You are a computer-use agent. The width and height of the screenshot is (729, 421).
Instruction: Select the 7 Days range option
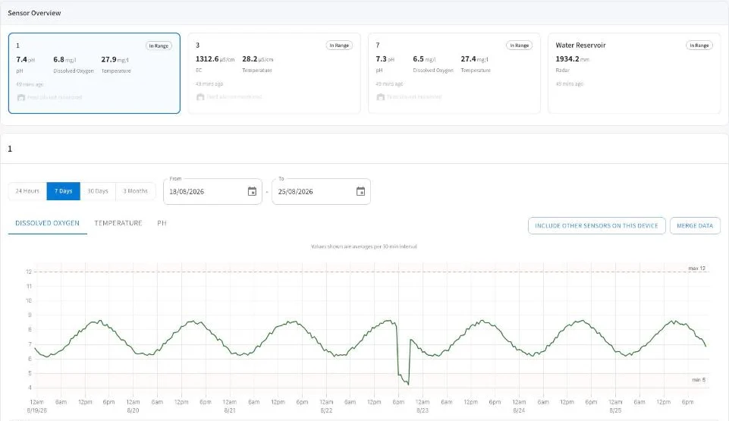pyautogui.click(x=63, y=191)
